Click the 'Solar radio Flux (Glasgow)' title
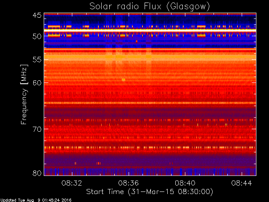The height and width of the screenshot is (202, 269). point(150,6)
